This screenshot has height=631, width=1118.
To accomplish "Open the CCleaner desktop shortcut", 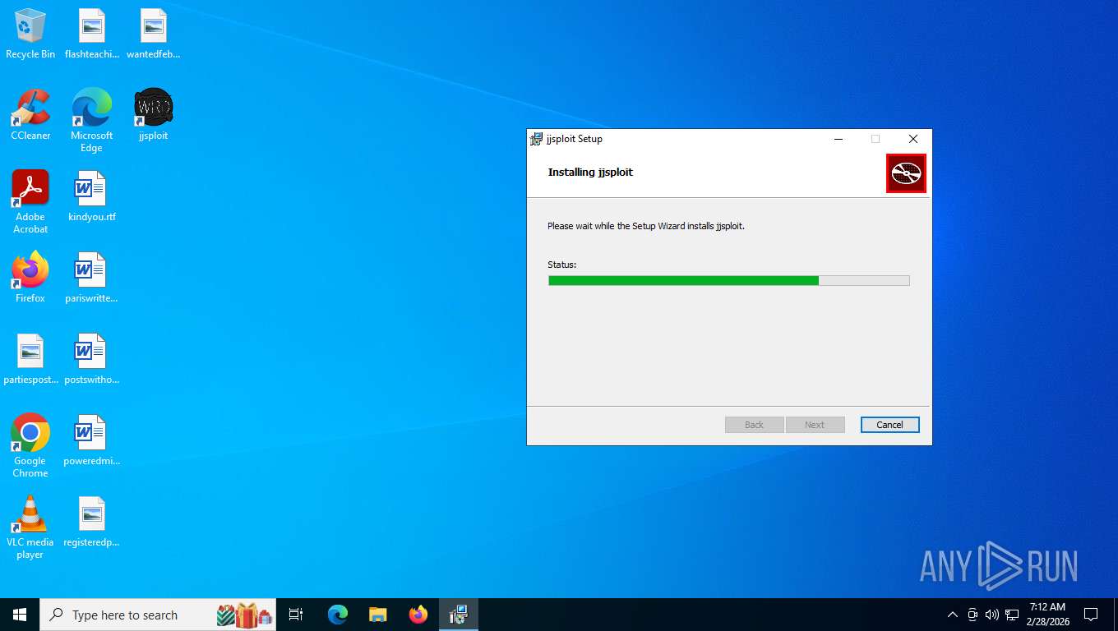I will coord(30,115).
